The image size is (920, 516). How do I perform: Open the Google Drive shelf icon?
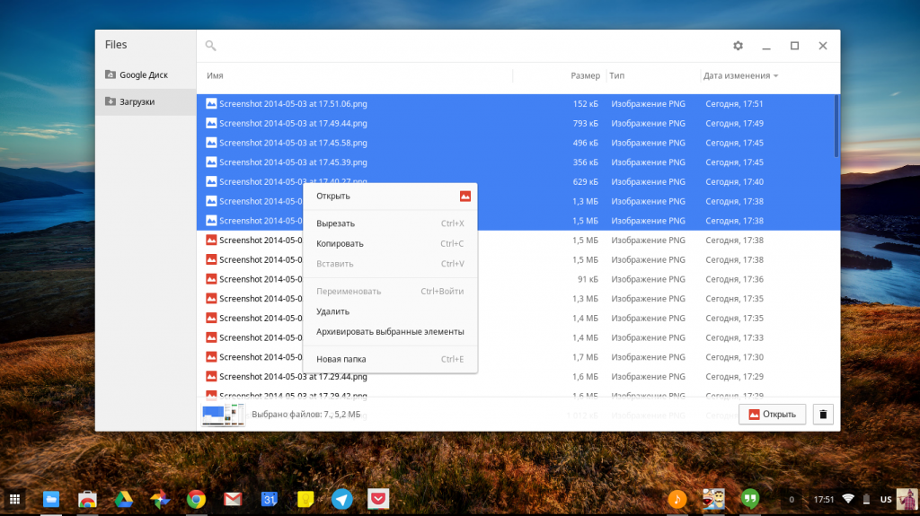(123, 499)
